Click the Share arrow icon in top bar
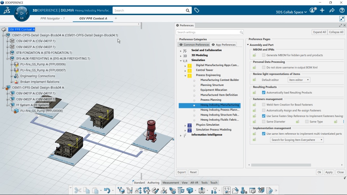347x195 pixels. coord(332,10)
